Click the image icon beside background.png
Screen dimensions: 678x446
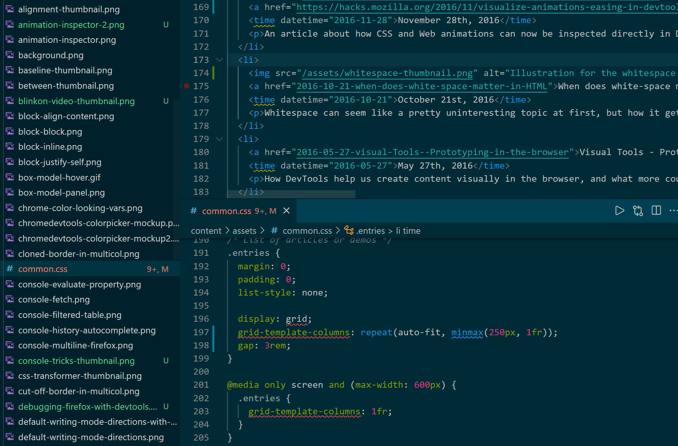9,55
